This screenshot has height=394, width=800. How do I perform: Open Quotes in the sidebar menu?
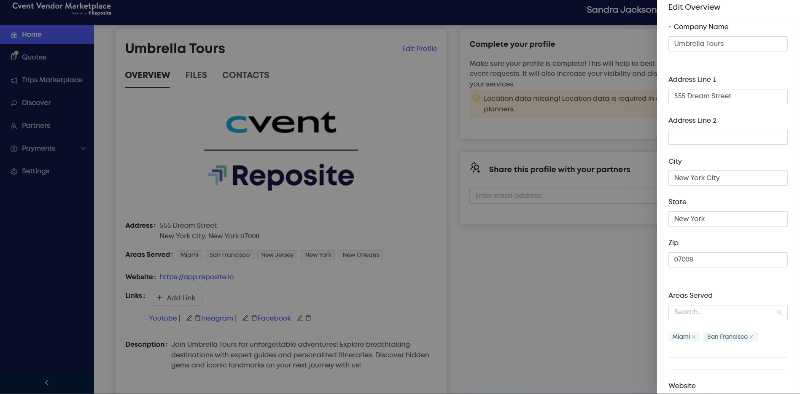click(47, 57)
